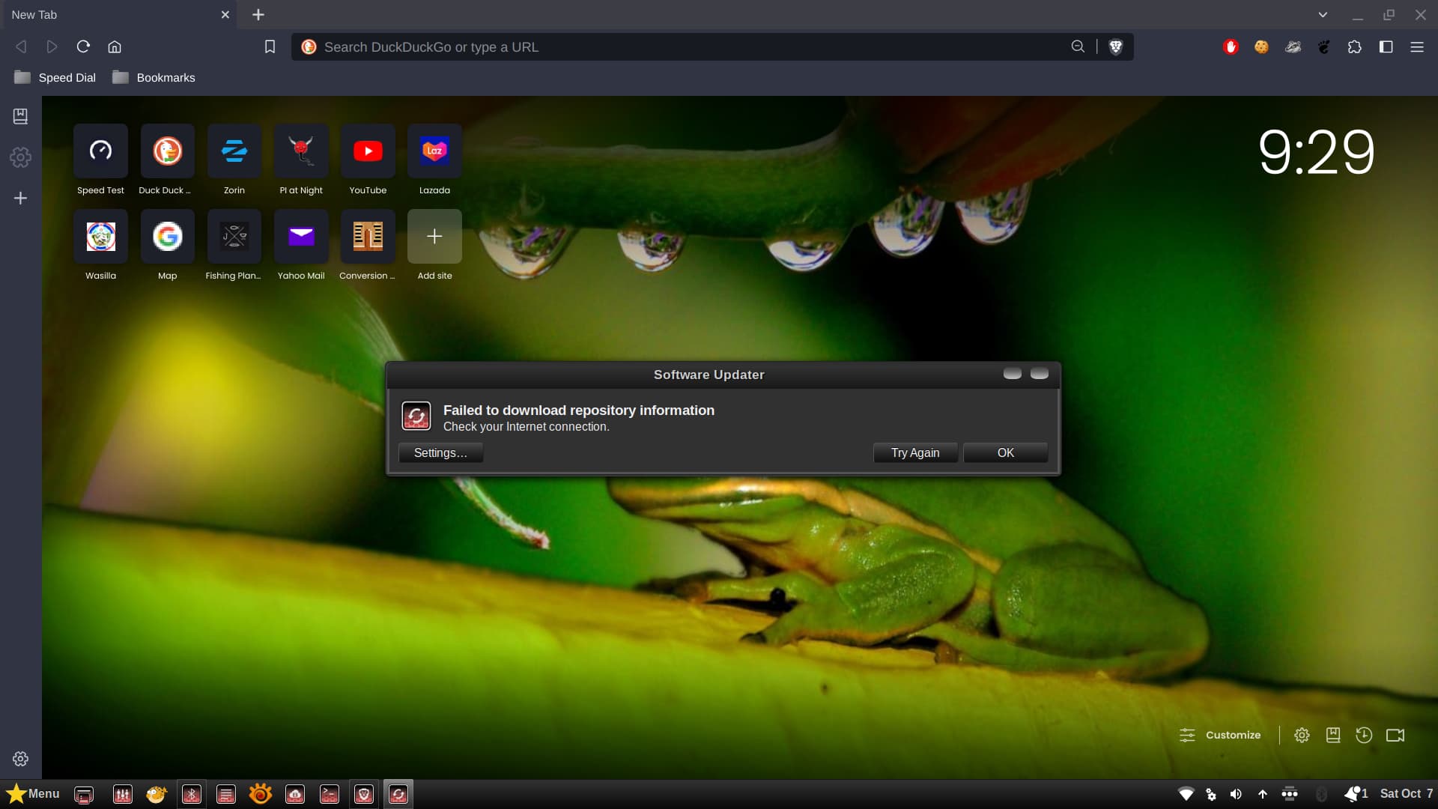Expand the tab search chevron
This screenshot has width=1438, height=809.
click(1323, 14)
